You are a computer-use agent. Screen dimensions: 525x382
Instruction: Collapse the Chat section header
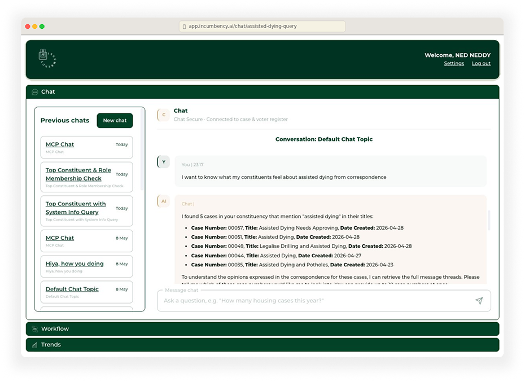tap(262, 92)
